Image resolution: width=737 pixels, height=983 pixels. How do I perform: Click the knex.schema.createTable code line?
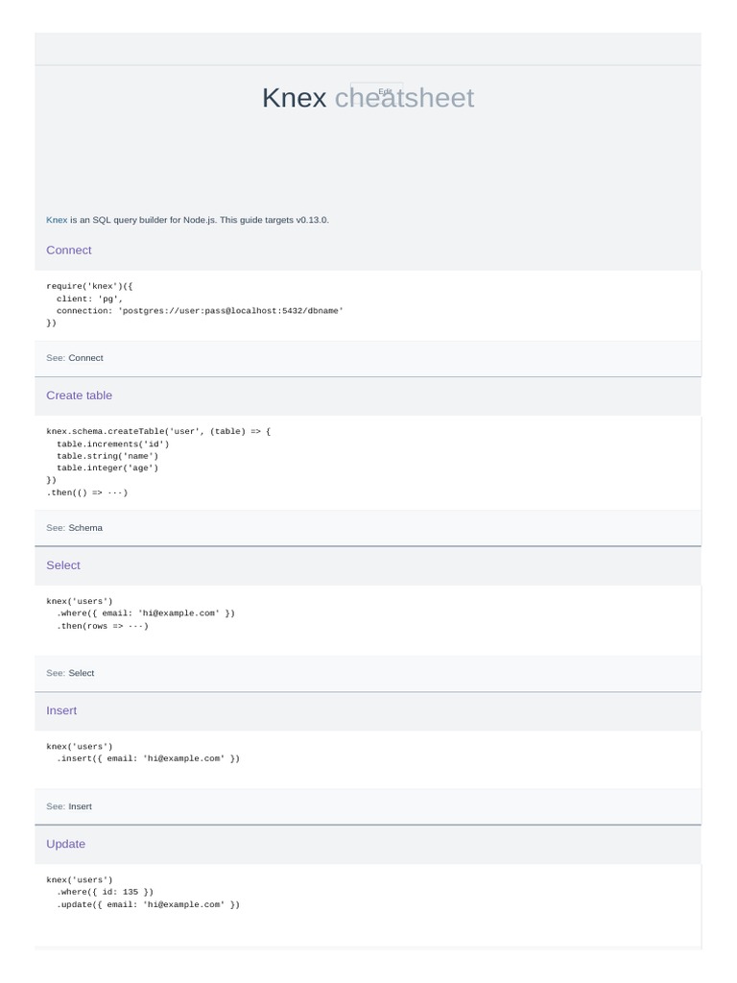pyautogui.click(x=158, y=431)
